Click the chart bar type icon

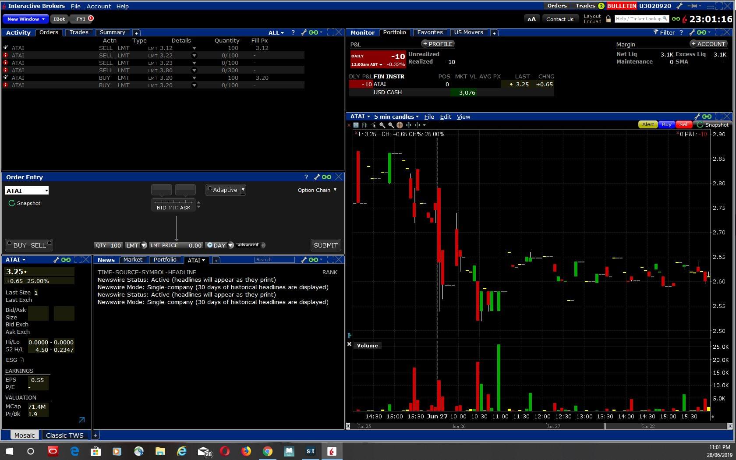pyautogui.click(x=364, y=125)
